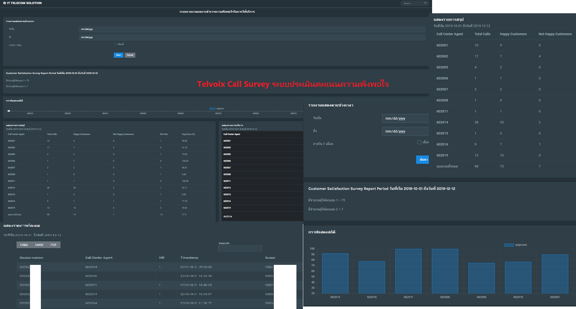
Task: Select timestamp 2019-10-01 09:35:58 row
Action: coord(196,267)
